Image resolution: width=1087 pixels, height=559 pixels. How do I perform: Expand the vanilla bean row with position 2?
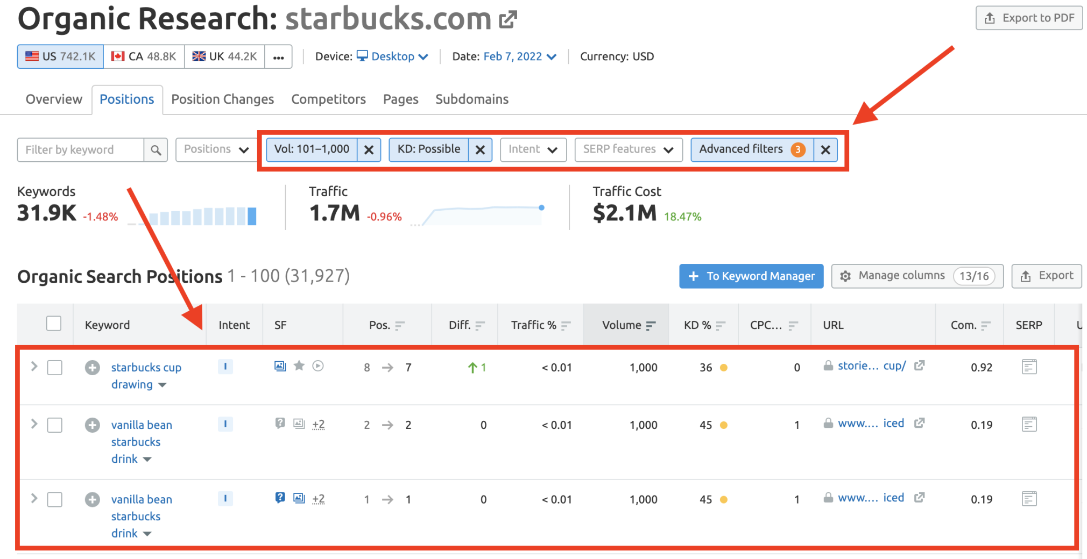pyautogui.click(x=34, y=424)
